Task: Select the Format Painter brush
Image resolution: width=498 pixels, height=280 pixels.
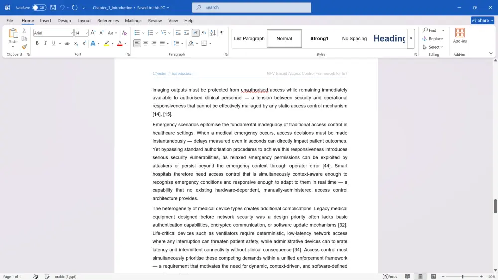Action: point(24,47)
